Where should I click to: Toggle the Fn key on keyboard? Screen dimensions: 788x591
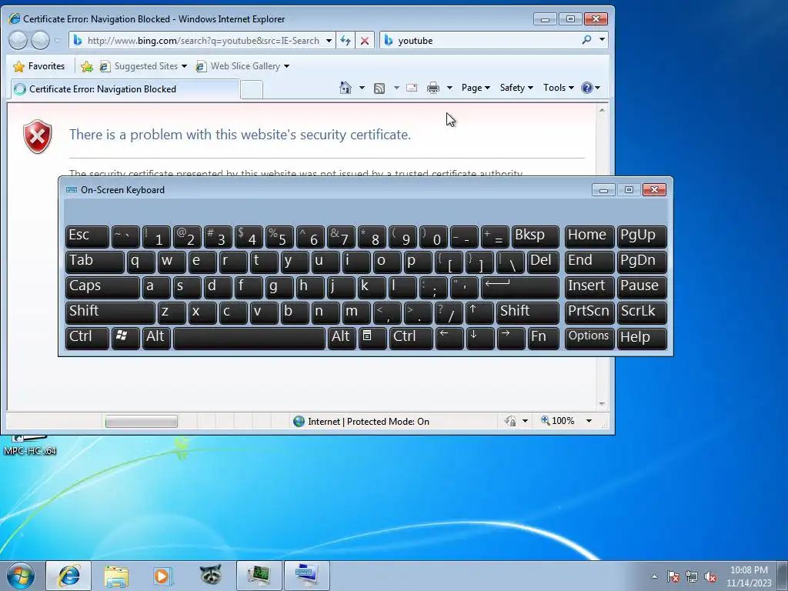coord(544,338)
